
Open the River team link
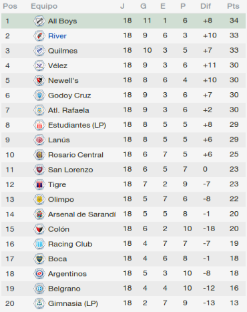click(x=57, y=36)
